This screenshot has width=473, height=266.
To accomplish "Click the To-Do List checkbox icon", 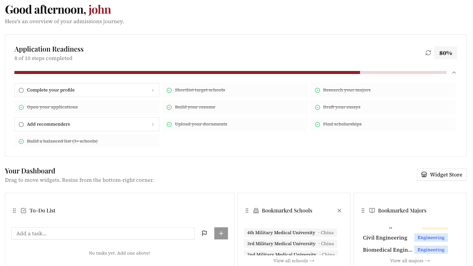I will [24, 211].
